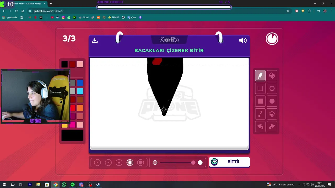
Task: Open the WhatsApp bookmark
Action: pyautogui.click(x=69, y=17)
